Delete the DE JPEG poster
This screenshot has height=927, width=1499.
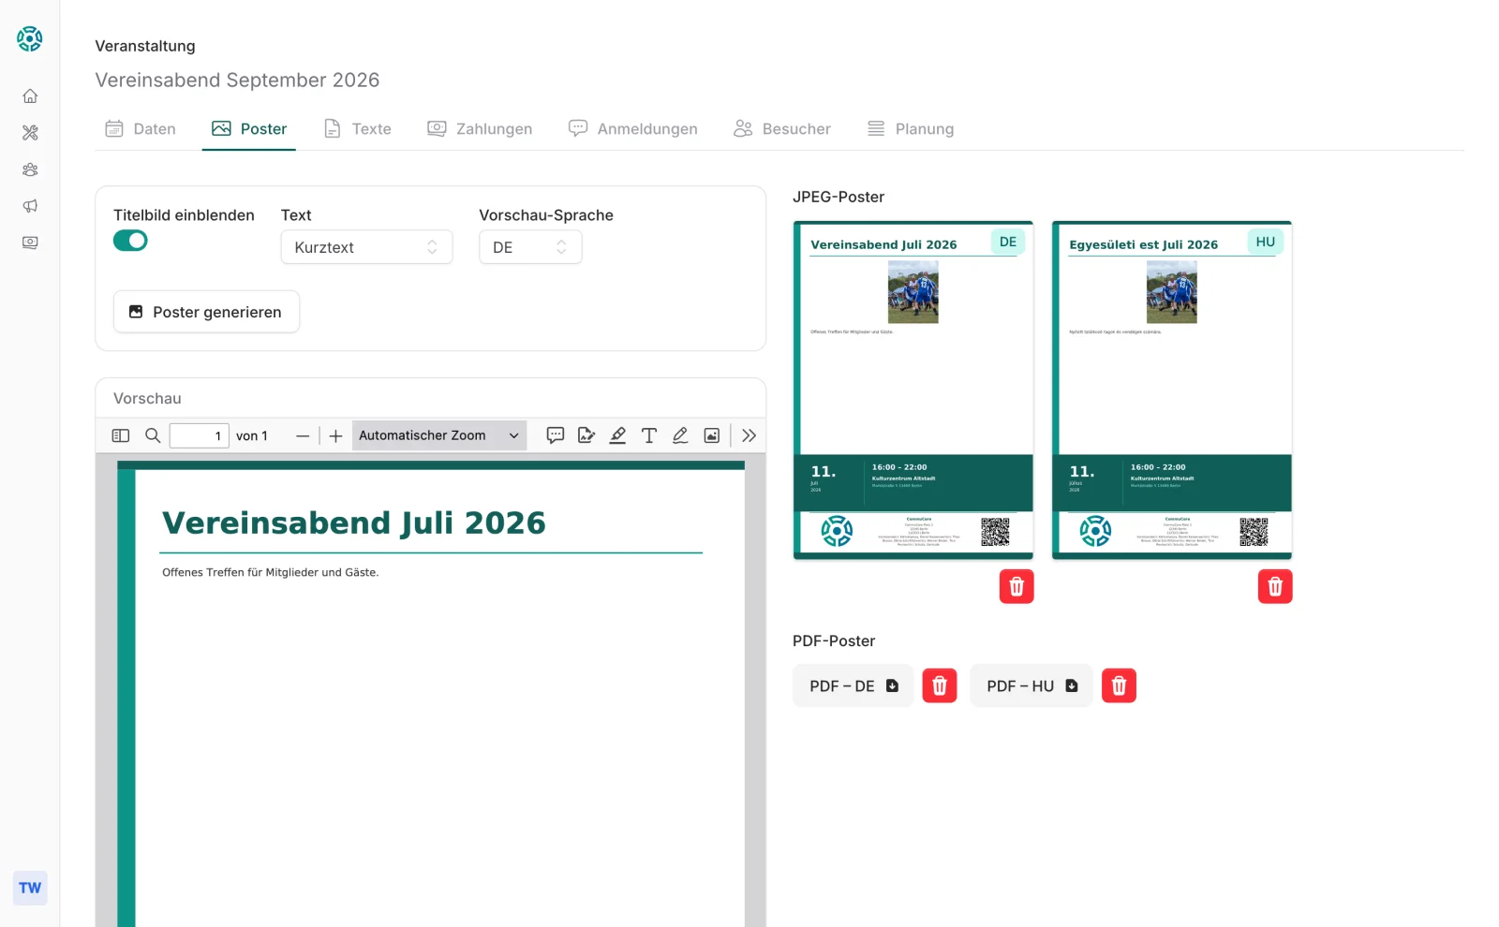click(x=1017, y=587)
